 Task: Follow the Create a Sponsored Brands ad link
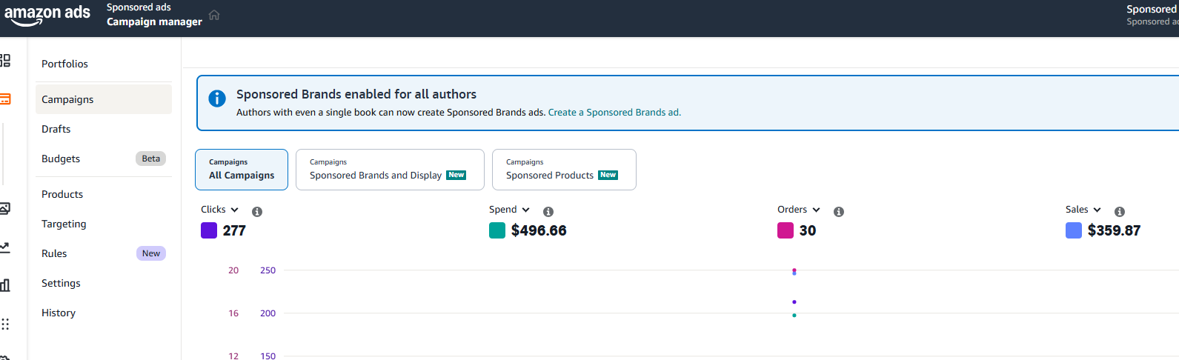click(614, 113)
